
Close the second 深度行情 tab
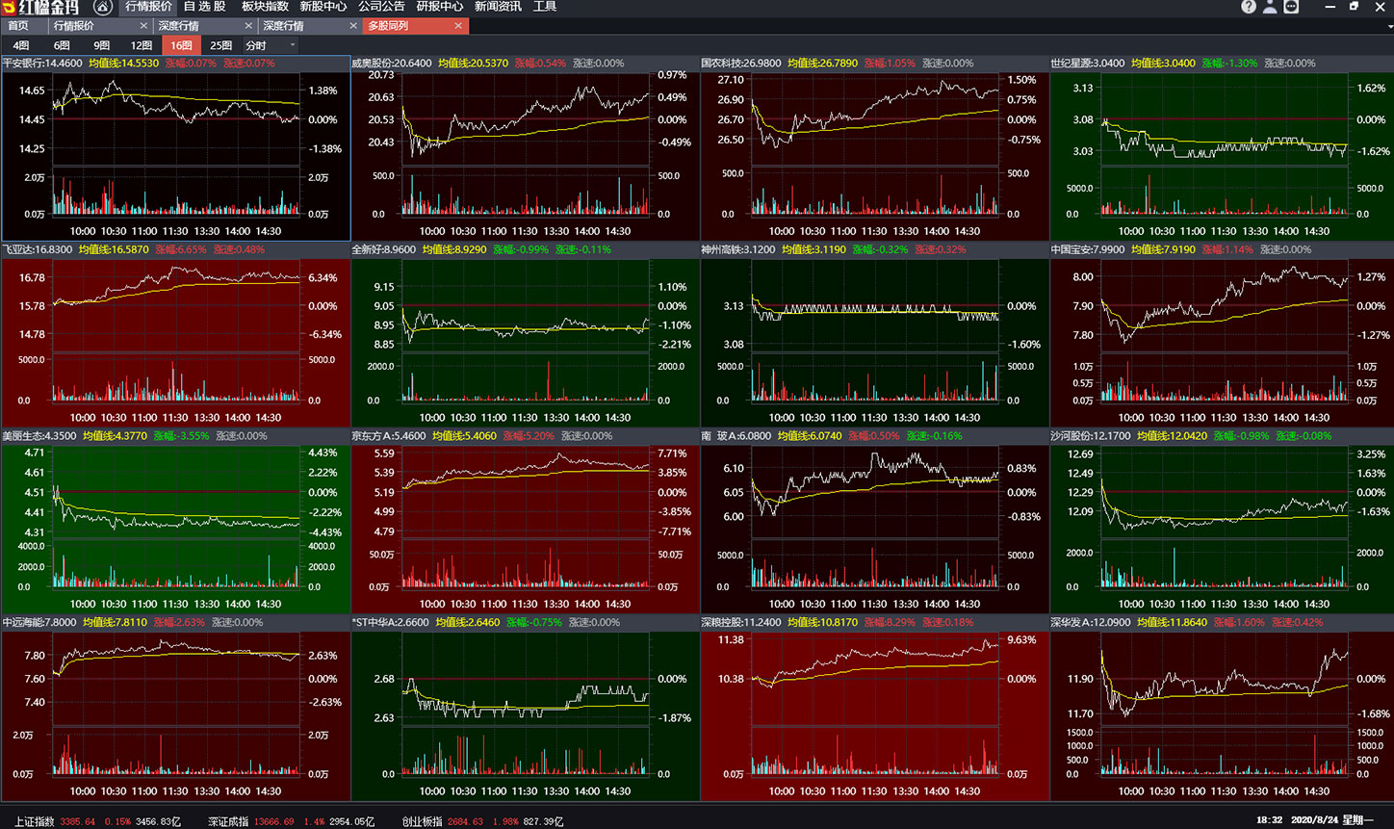coord(353,26)
